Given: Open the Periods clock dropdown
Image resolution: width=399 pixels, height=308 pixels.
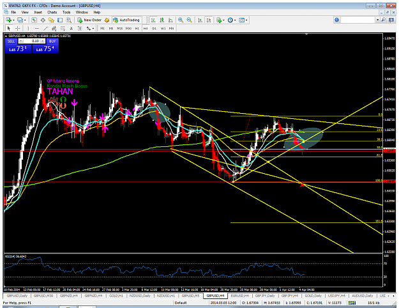Looking at the screenshot, I should pyautogui.click(x=232, y=20).
